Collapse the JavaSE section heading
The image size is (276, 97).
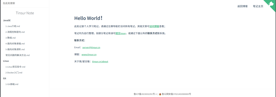click(x=7, y=20)
